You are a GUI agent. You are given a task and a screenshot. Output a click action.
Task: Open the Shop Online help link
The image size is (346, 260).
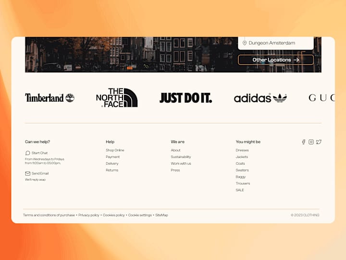click(x=115, y=150)
